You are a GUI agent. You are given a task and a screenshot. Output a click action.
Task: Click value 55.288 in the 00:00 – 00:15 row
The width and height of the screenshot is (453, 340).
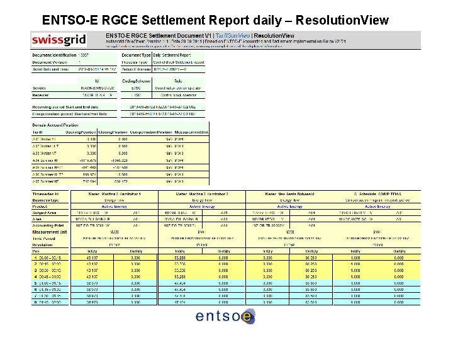[180, 258]
